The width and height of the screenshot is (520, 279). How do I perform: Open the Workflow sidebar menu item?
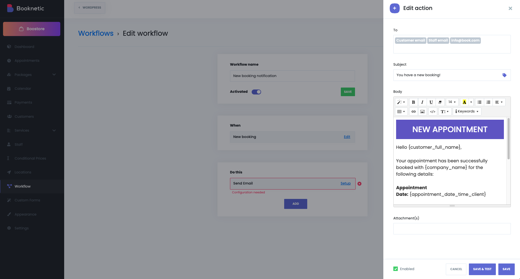point(22,186)
